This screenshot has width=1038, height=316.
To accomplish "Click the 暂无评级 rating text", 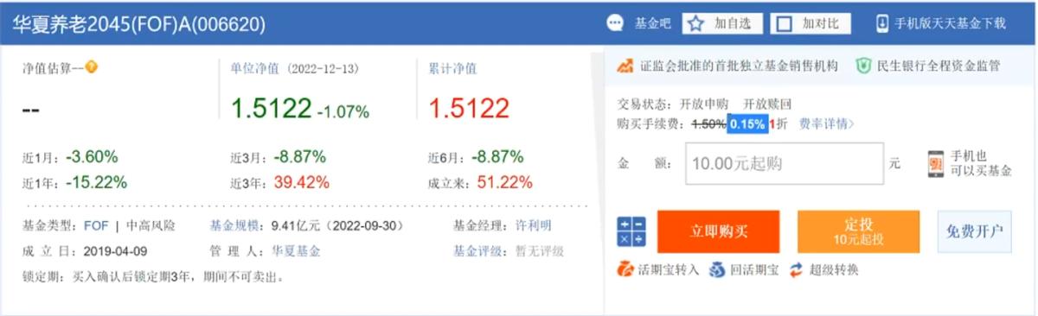I will [x=540, y=251].
